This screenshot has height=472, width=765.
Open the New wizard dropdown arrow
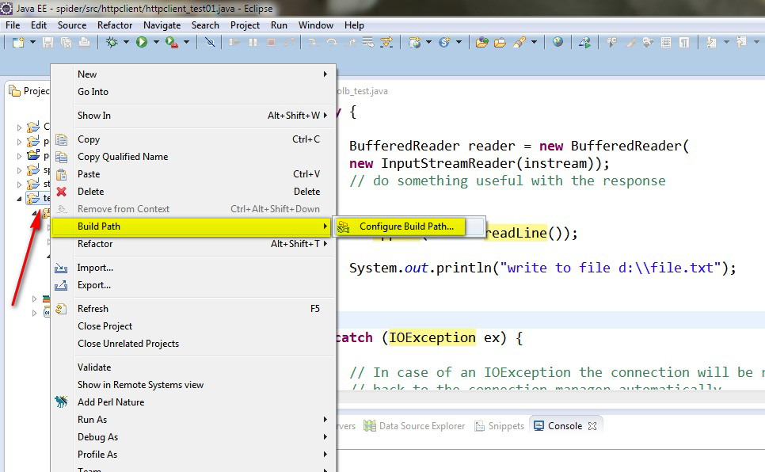pos(32,43)
